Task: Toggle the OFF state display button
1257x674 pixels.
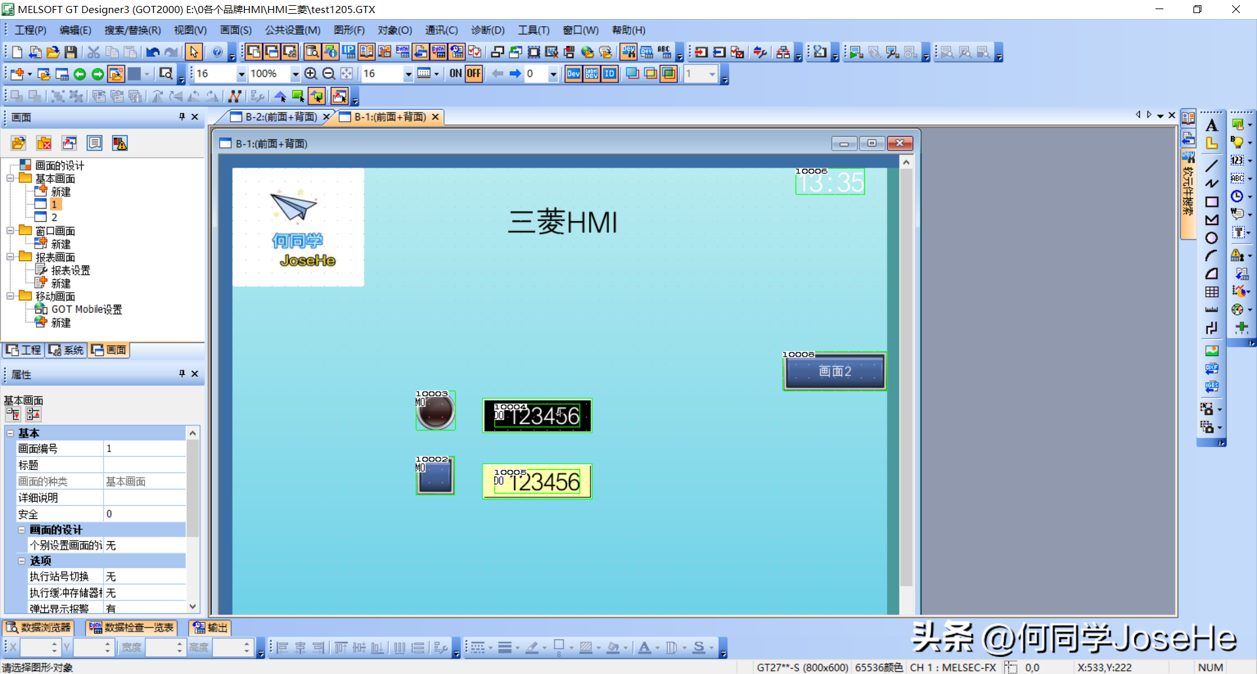Action: pos(473,74)
